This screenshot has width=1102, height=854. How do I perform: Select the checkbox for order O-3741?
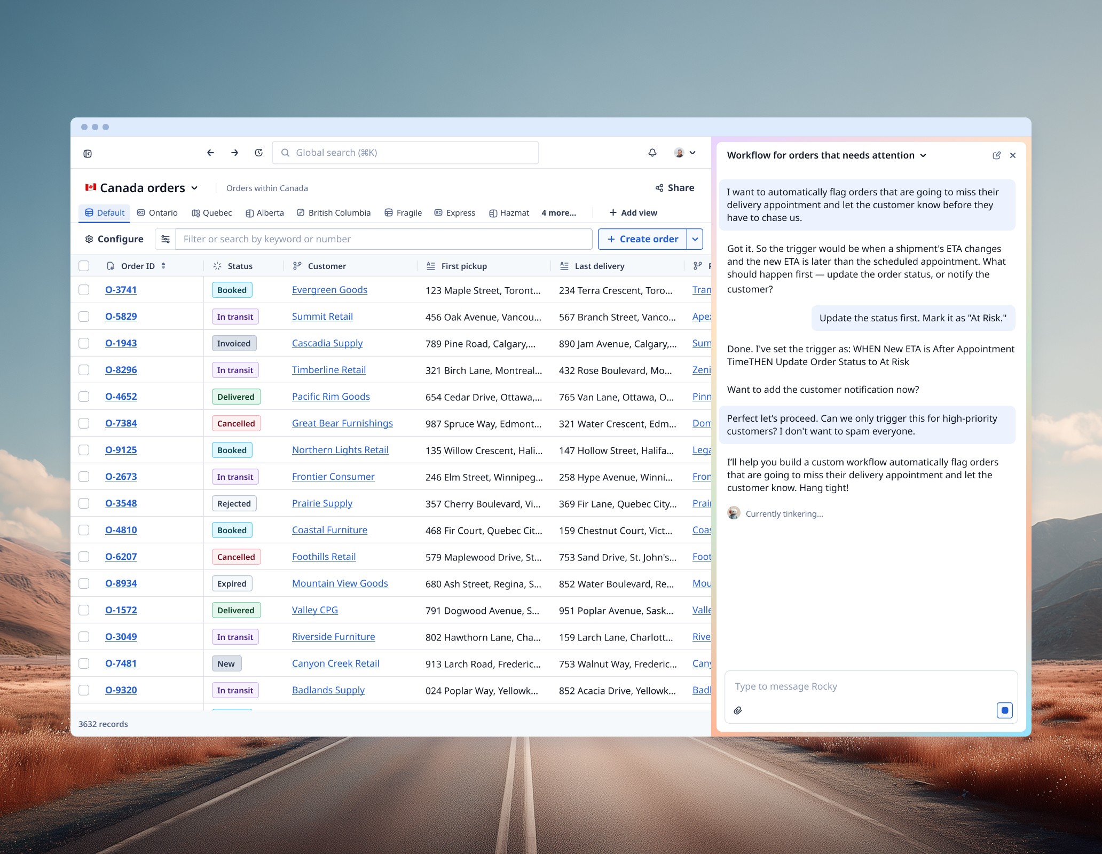point(84,289)
